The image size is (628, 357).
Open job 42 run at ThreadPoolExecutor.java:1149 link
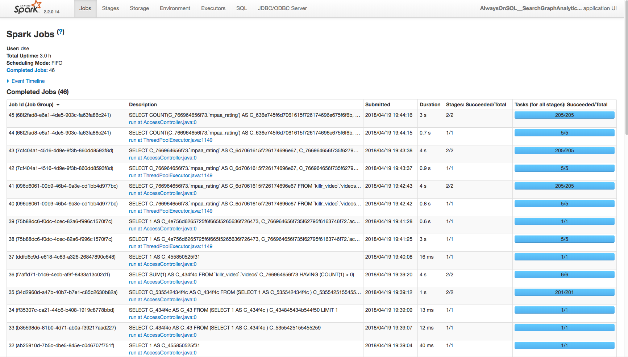[x=171, y=175]
